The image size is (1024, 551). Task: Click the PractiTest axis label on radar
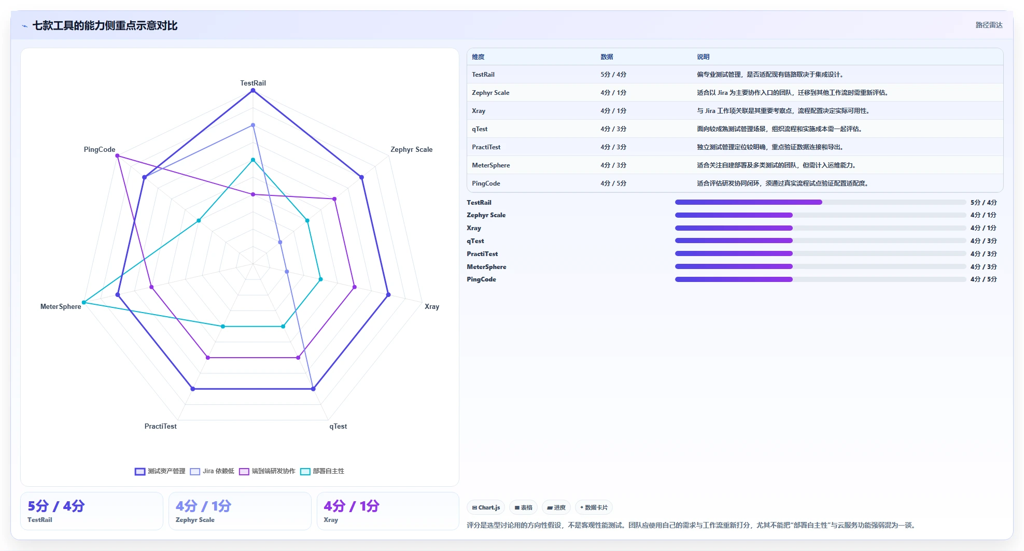coord(160,426)
